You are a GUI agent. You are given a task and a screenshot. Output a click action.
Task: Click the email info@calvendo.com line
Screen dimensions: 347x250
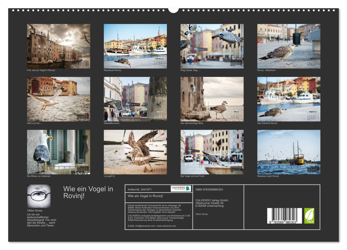tap(152, 226)
